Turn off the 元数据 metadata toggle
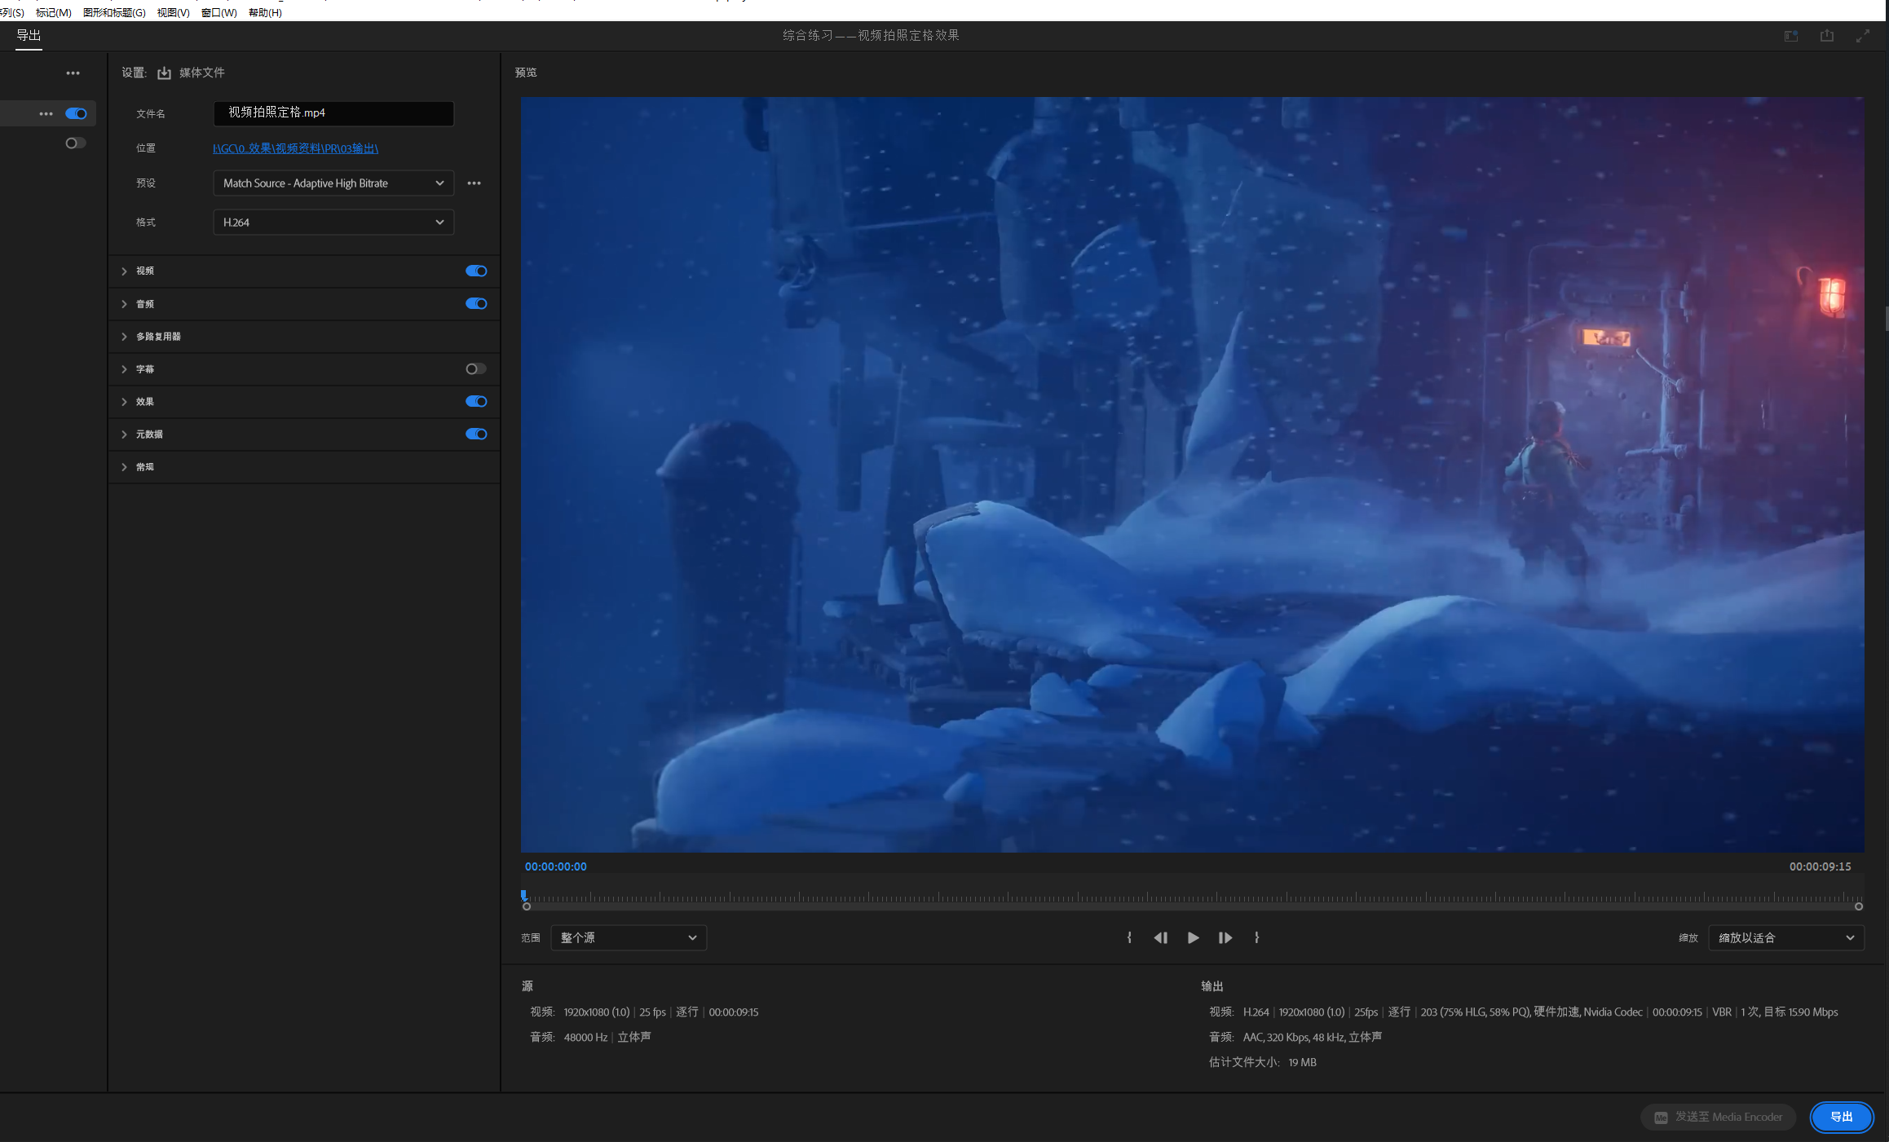1889x1142 pixels. 476,434
